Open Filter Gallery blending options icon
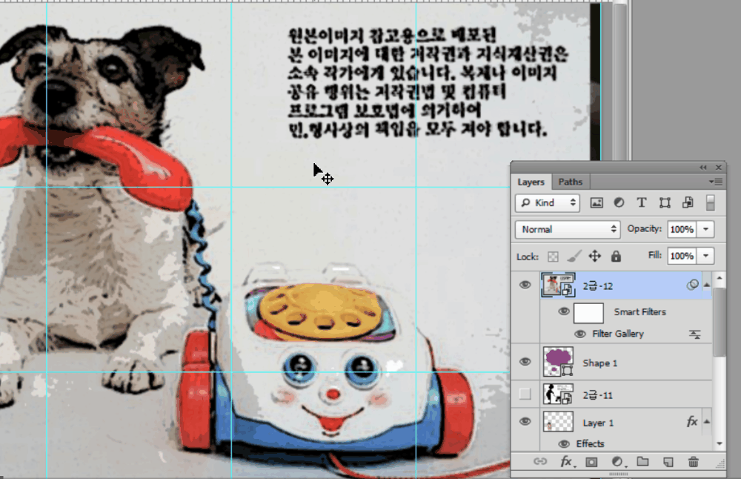Viewport: 741px width, 479px height. [x=695, y=334]
